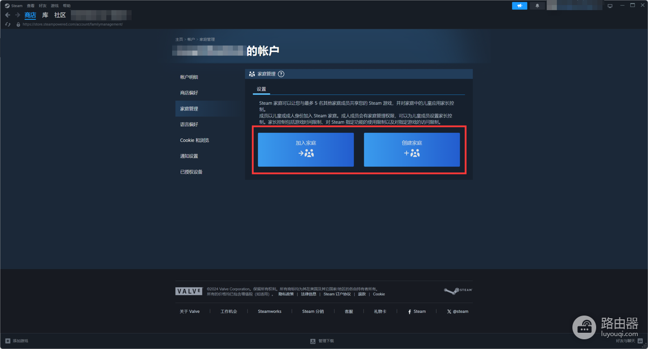Image resolution: width=648 pixels, height=349 pixels.
Task: Switch to the 库 tab
Action: [x=45, y=15]
